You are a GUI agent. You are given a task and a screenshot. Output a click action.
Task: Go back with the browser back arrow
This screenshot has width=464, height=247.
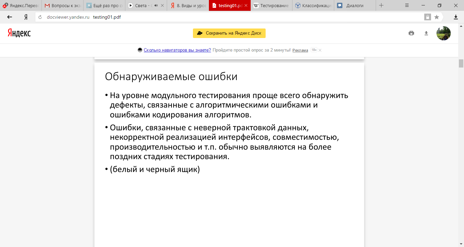tap(10, 17)
